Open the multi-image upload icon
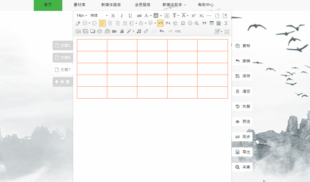The image size is (310, 182). point(86,31)
